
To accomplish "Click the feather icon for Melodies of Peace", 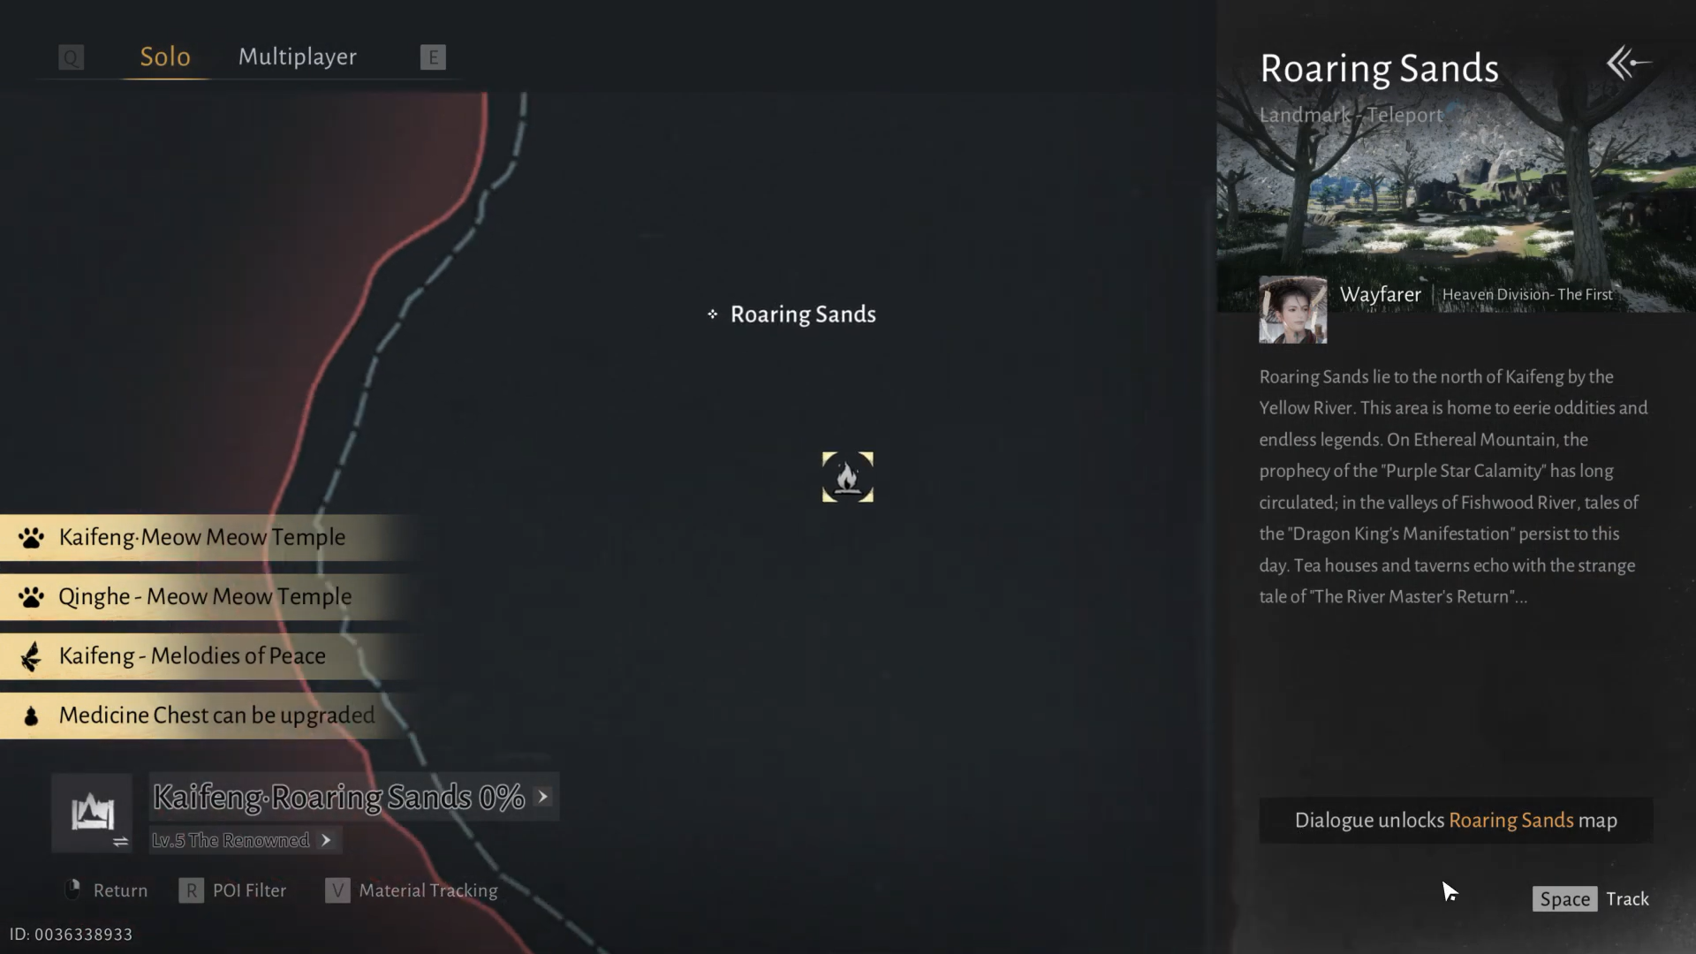I will pyautogui.click(x=31, y=656).
